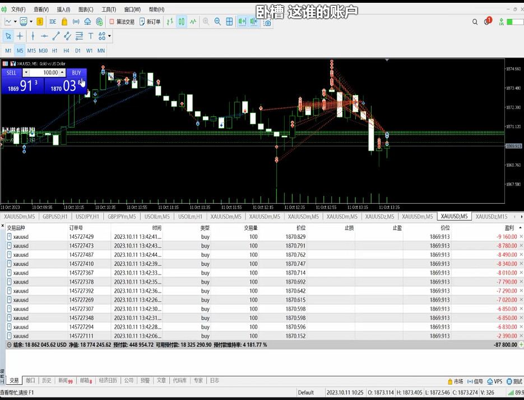
Task: Select the H1 timeframe
Action: 55,51
